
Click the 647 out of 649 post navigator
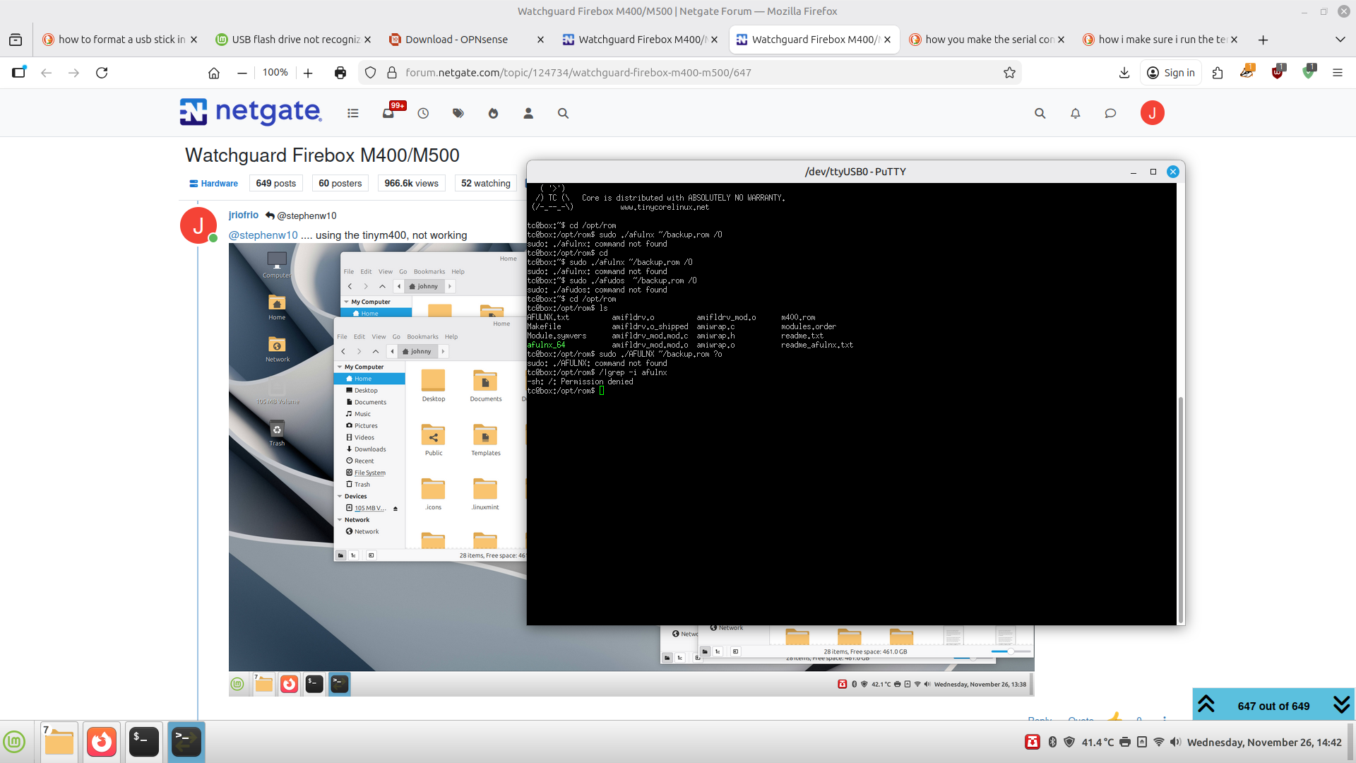coord(1273,705)
